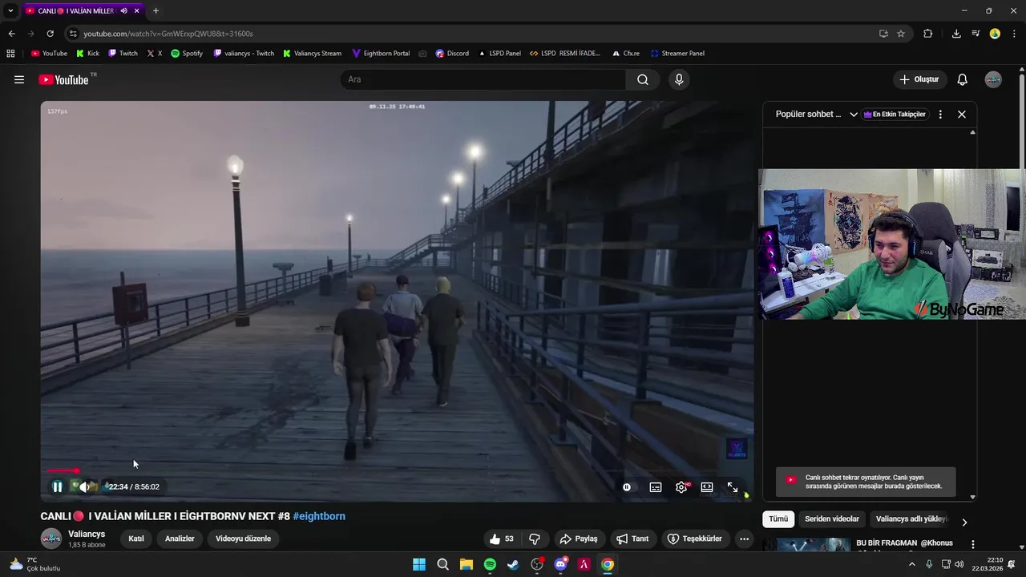This screenshot has width=1026, height=577.
Task: Open the Valiancys channel avatar
Action: [51, 539]
